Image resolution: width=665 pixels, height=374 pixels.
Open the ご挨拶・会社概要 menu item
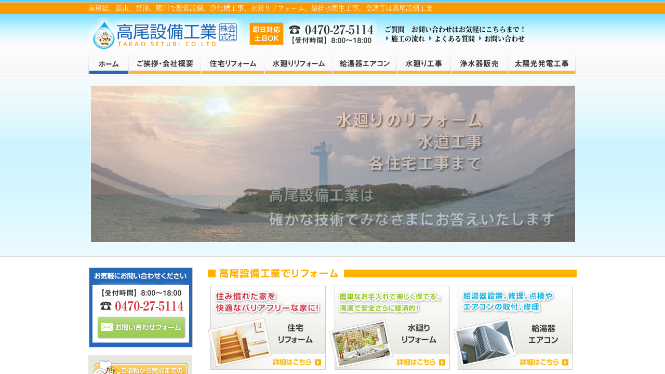pos(165,64)
